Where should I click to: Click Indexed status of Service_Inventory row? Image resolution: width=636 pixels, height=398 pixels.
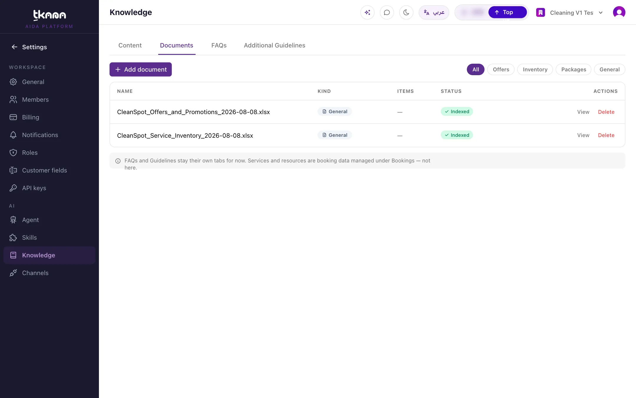click(x=457, y=135)
